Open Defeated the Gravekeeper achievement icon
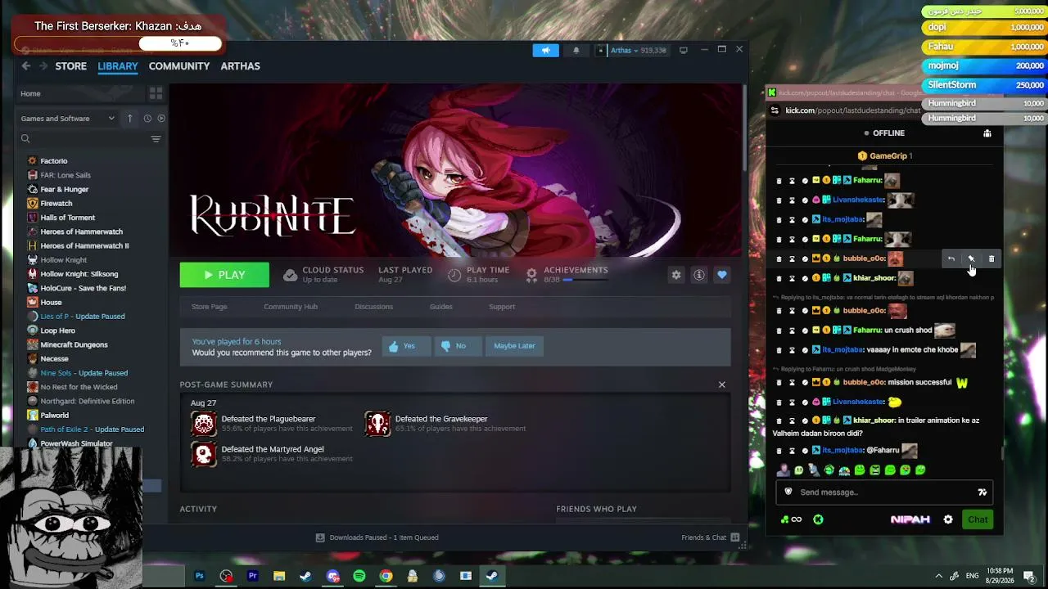 377,423
